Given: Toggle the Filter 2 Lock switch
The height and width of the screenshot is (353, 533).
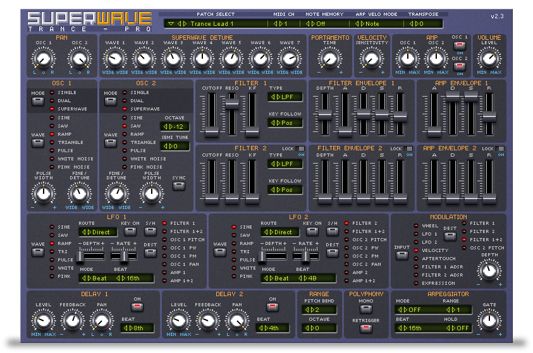Looking at the screenshot, I should [302, 149].
